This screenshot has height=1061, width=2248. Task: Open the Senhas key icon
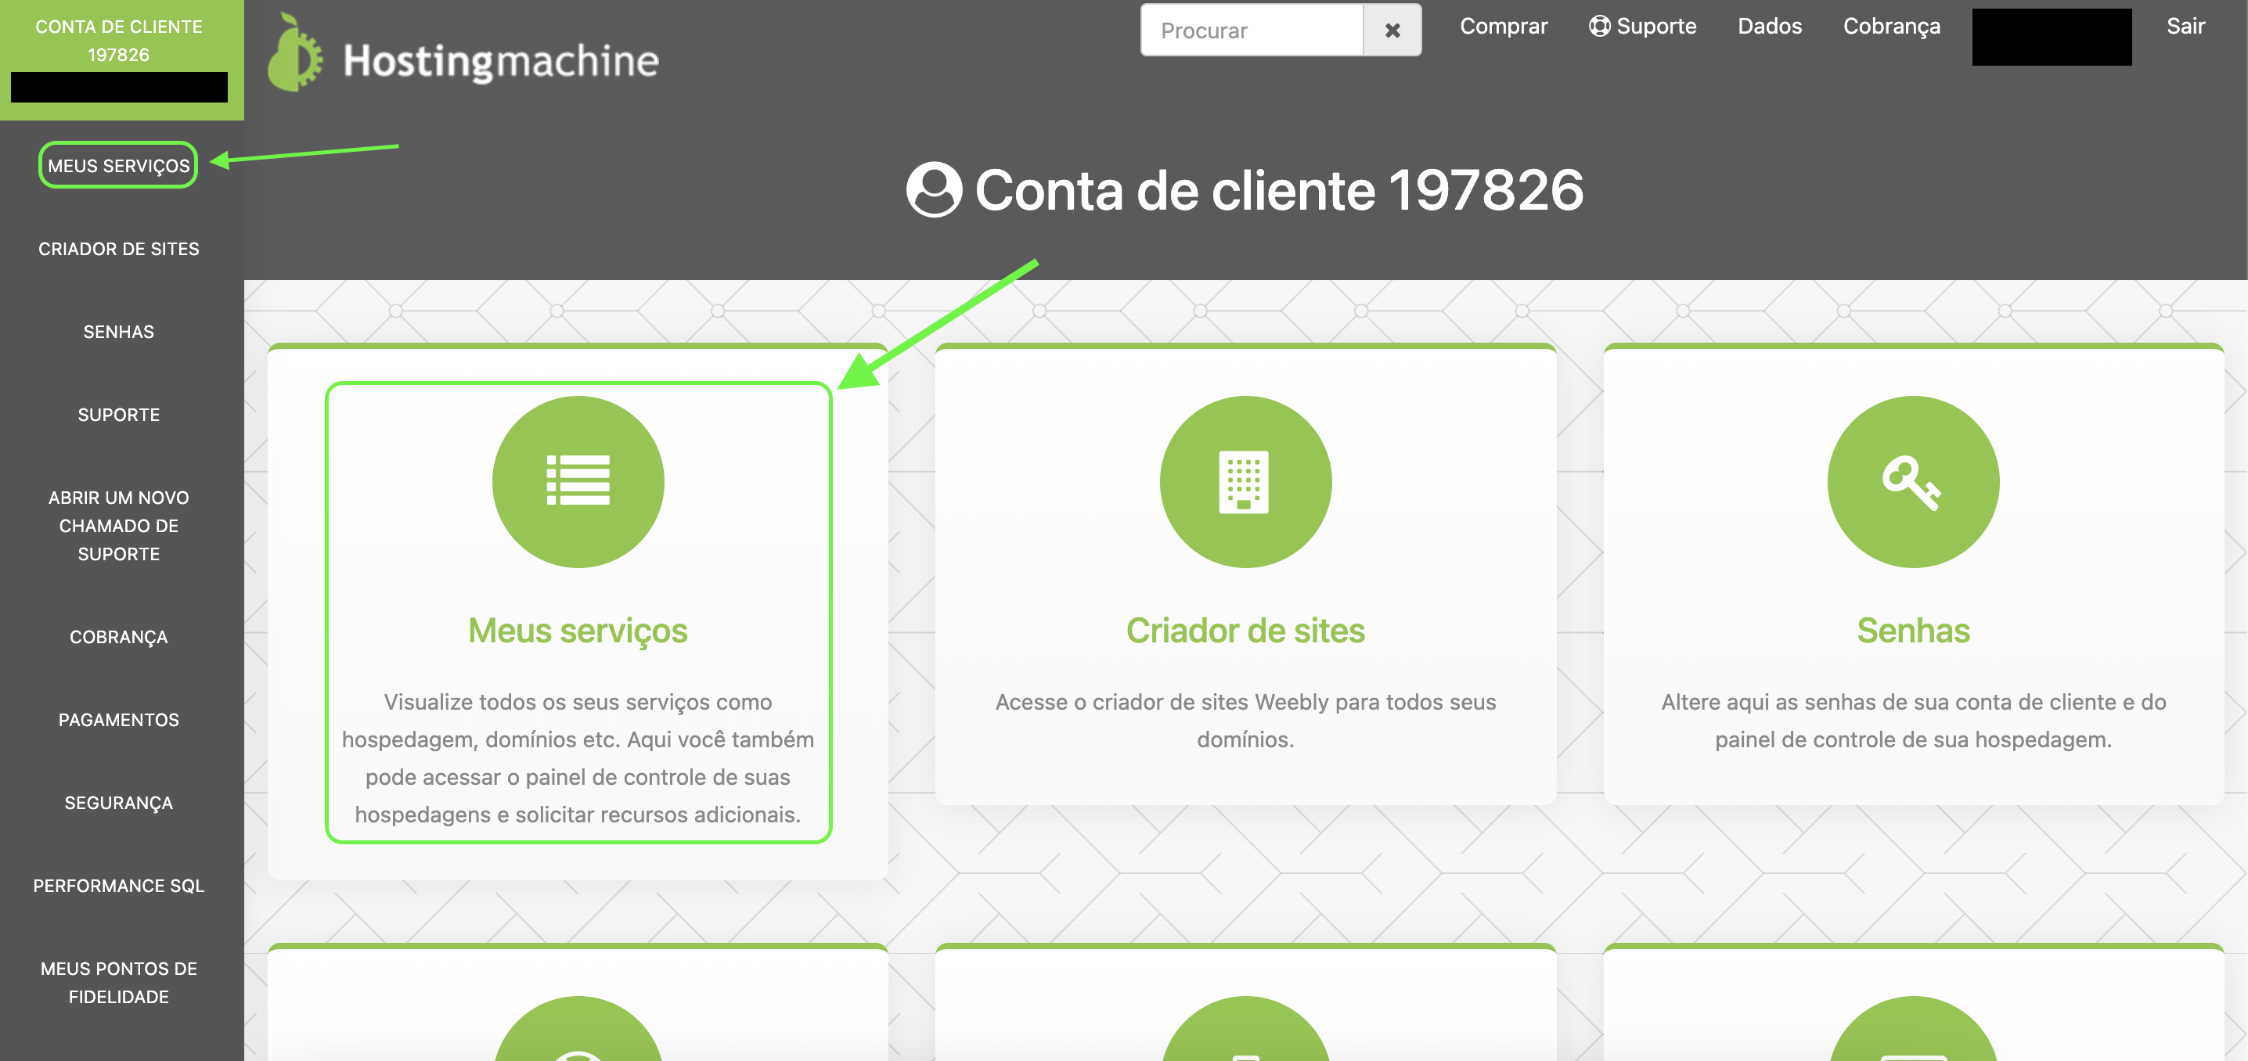[1913, 482]
